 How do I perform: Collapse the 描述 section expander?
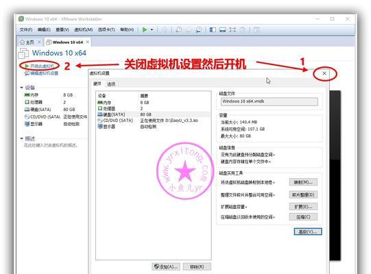coord(21,138)
